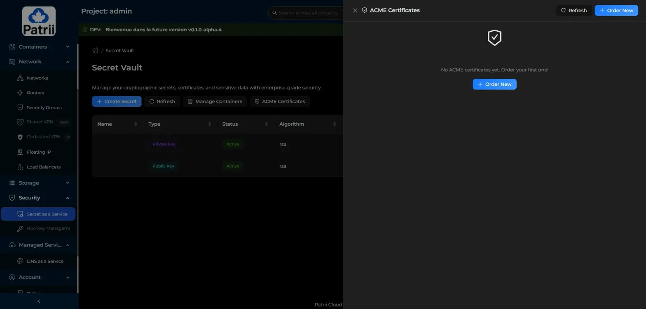
Task: Click the Routers sidebar icon
Action: tap(20, 93)
